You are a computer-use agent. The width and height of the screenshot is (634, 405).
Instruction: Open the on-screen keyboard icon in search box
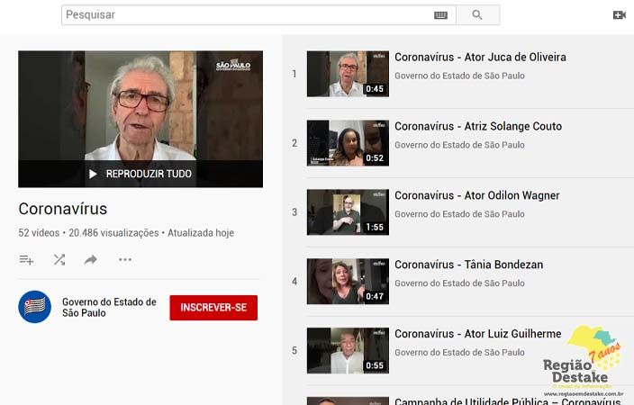(440, 15)
